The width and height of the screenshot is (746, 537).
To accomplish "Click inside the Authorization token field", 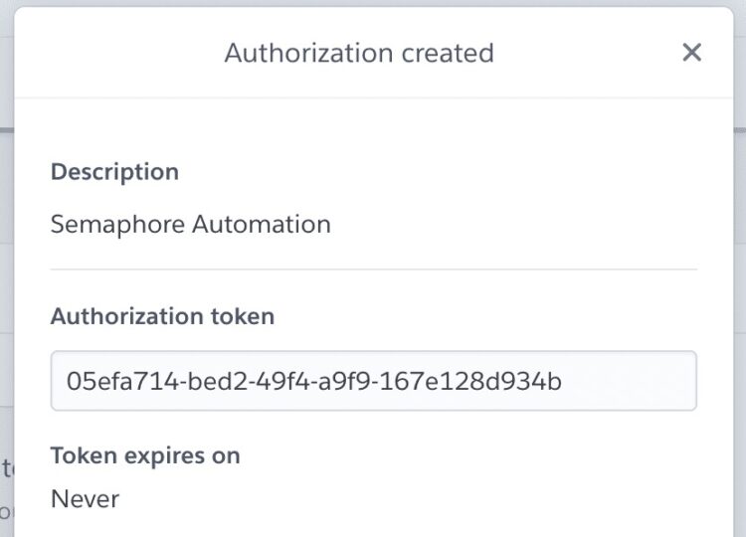I will click(373, 381).
